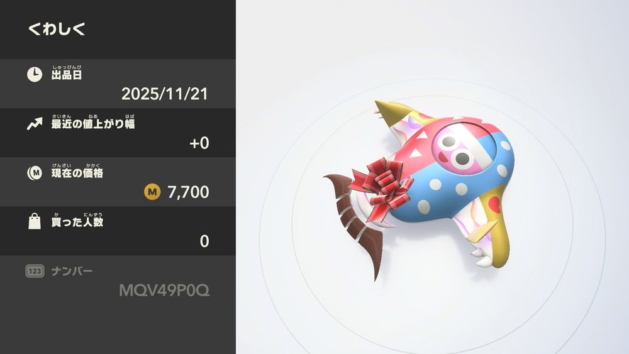The image size is (629, 354).
Task: Click the gold M coin next to 7,700
Action: click(x=152, y=192)
